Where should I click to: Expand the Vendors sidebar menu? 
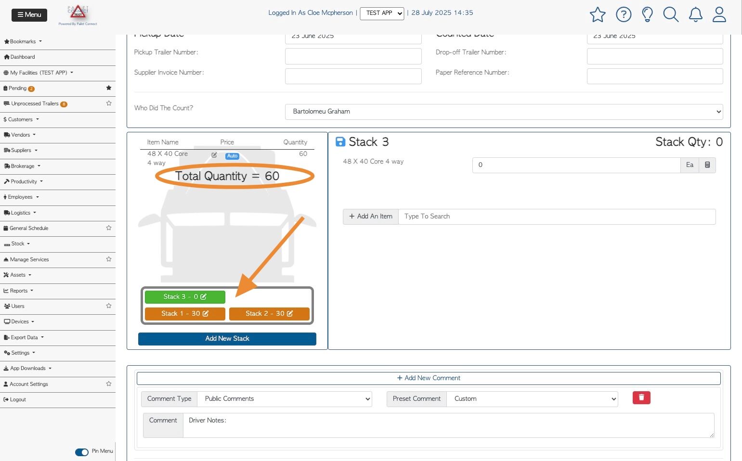click(20, 135)
